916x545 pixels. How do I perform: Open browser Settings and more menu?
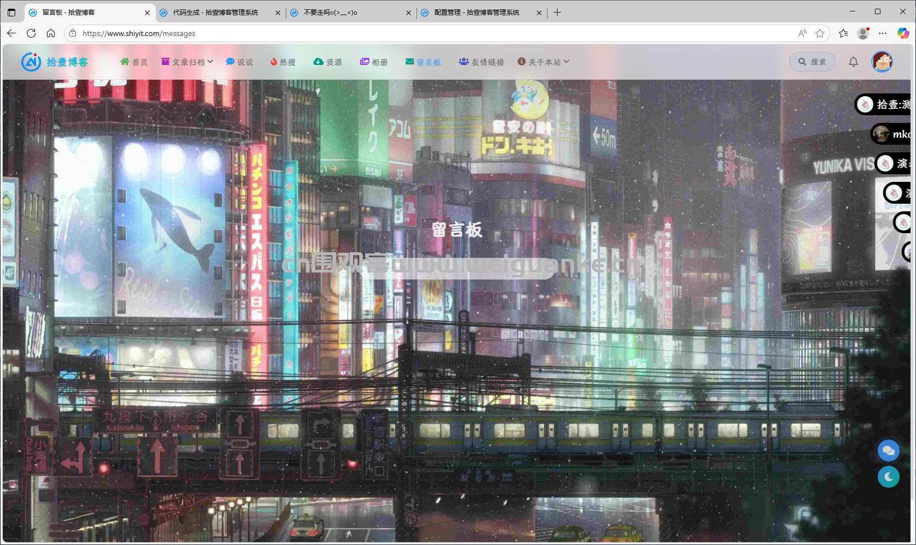click(883, 33)
